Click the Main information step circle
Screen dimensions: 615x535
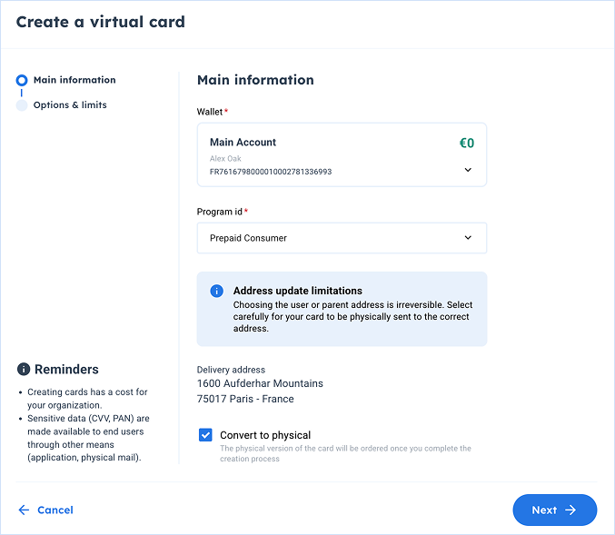[x=22, y=81]
